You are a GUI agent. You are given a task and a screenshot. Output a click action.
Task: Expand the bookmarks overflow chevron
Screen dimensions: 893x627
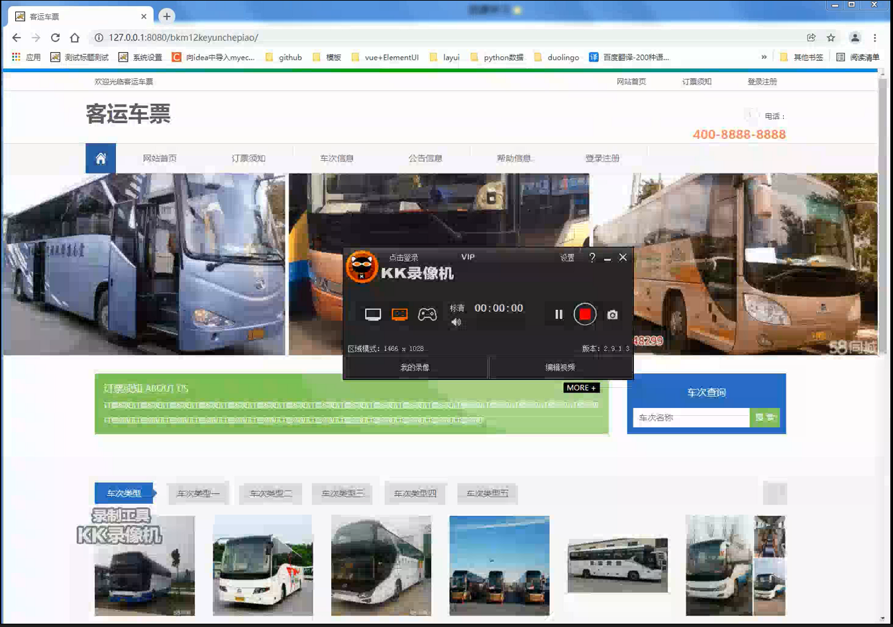[764, 58]
